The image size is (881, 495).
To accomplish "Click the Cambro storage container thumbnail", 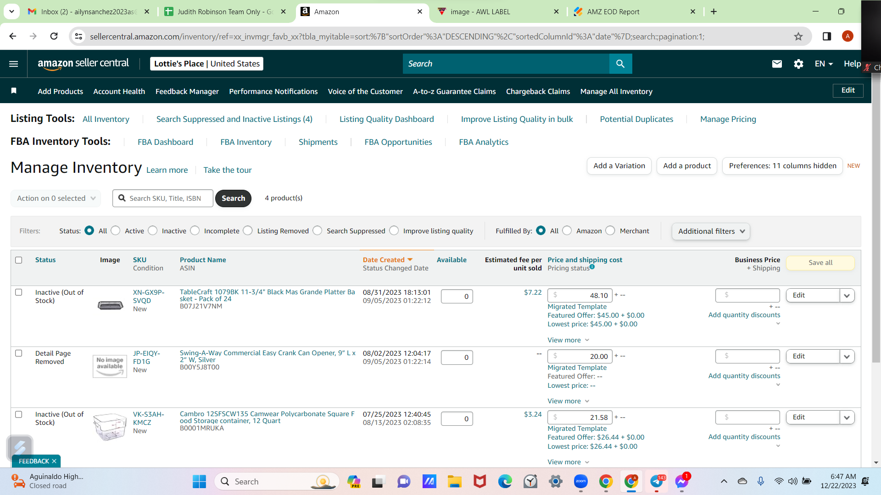I will pos(110,426).
